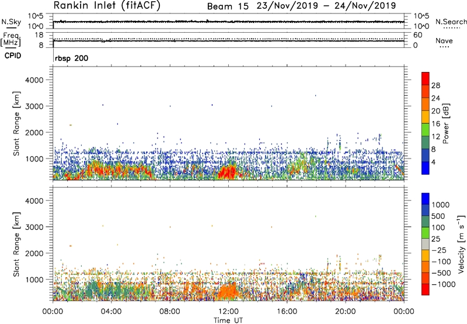Click the '16:00' time tick label

(x=287, y=311)
